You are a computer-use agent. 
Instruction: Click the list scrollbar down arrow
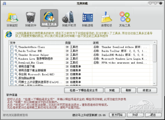click(154, 83)
